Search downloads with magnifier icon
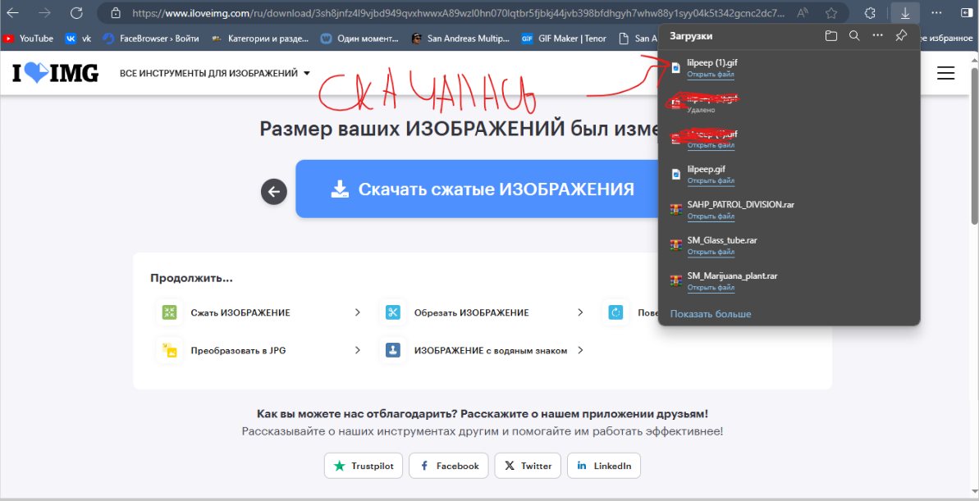The image size is (979, 501). (854, 36)
